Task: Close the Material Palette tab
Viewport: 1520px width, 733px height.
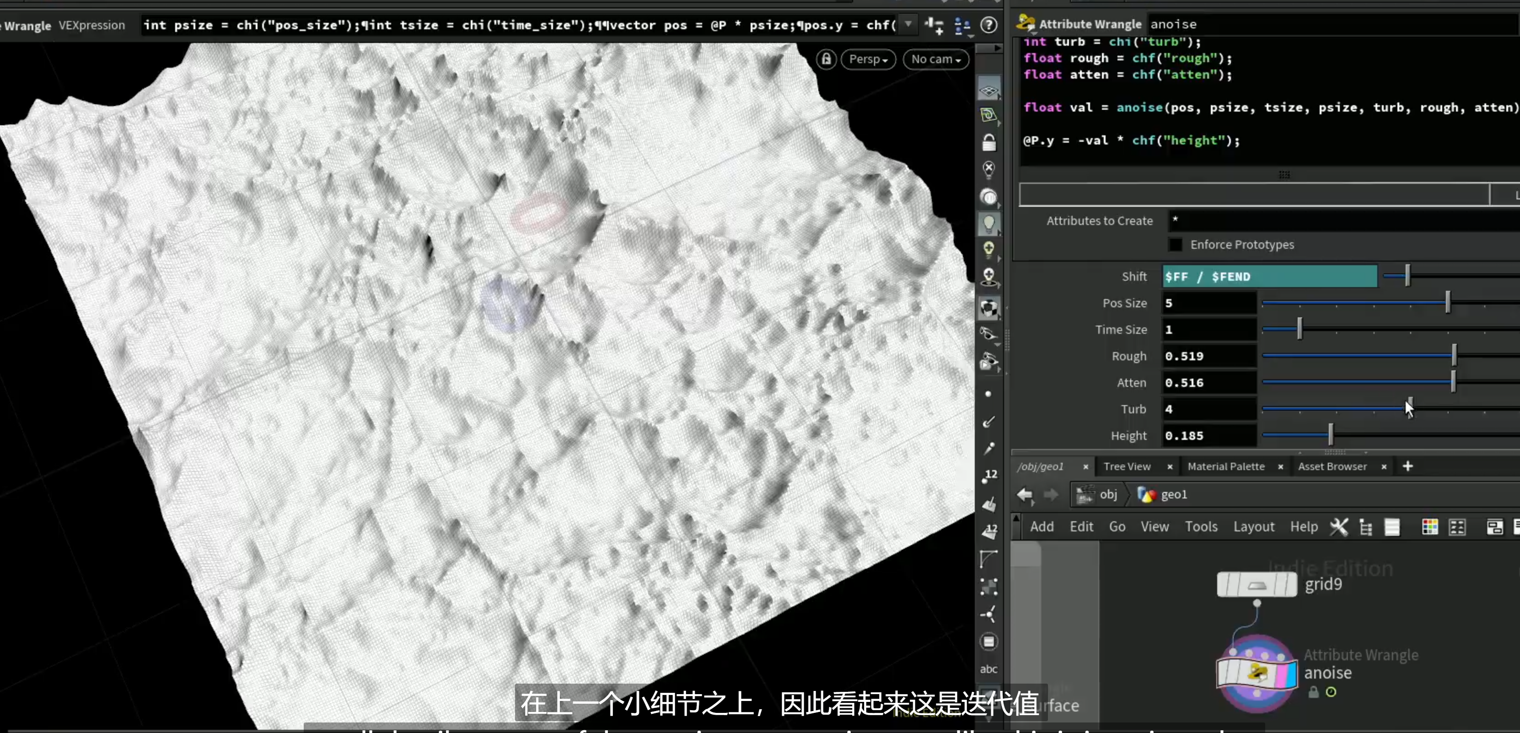Action: 1280,466
